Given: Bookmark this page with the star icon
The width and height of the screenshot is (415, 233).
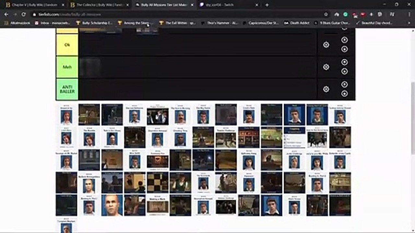Looking at the screenshot, I should point(326,14).
